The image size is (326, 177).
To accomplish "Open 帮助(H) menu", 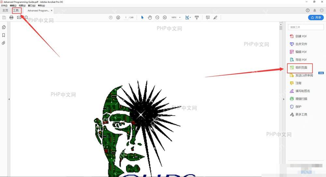I will [41, 6].
